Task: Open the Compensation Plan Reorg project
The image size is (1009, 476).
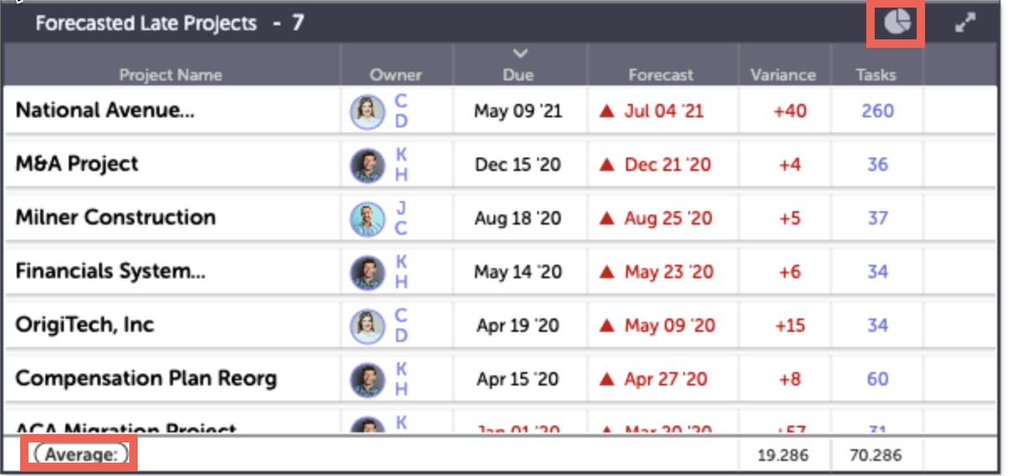Action: tap(146, 379)
